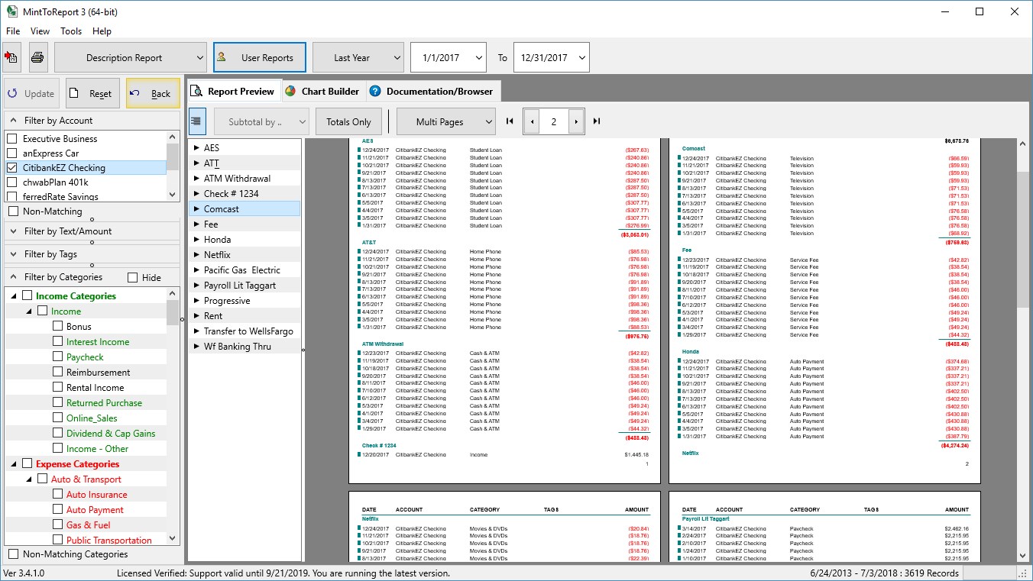Collapse the Filter by Account section

point(13,121)
